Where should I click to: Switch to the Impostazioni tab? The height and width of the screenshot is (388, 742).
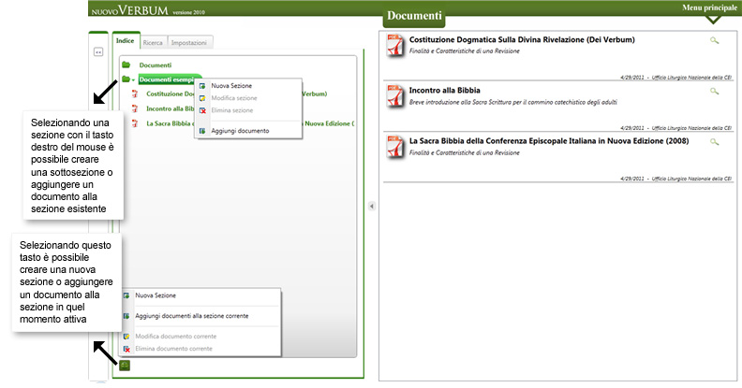189,42
